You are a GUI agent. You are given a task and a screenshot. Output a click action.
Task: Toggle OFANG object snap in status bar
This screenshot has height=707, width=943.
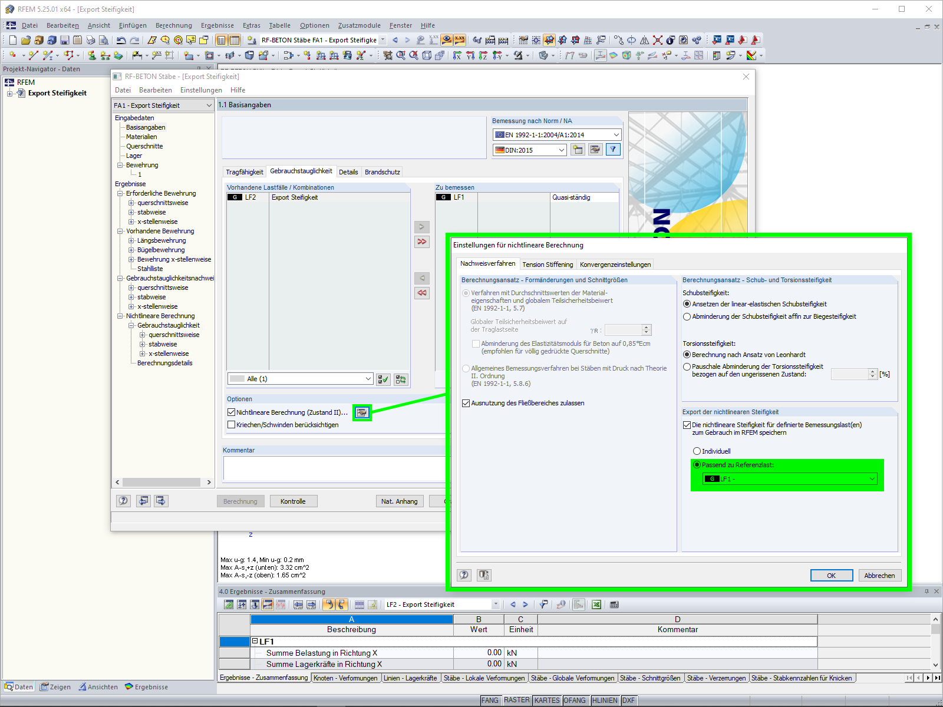click(x=575, y=700)
